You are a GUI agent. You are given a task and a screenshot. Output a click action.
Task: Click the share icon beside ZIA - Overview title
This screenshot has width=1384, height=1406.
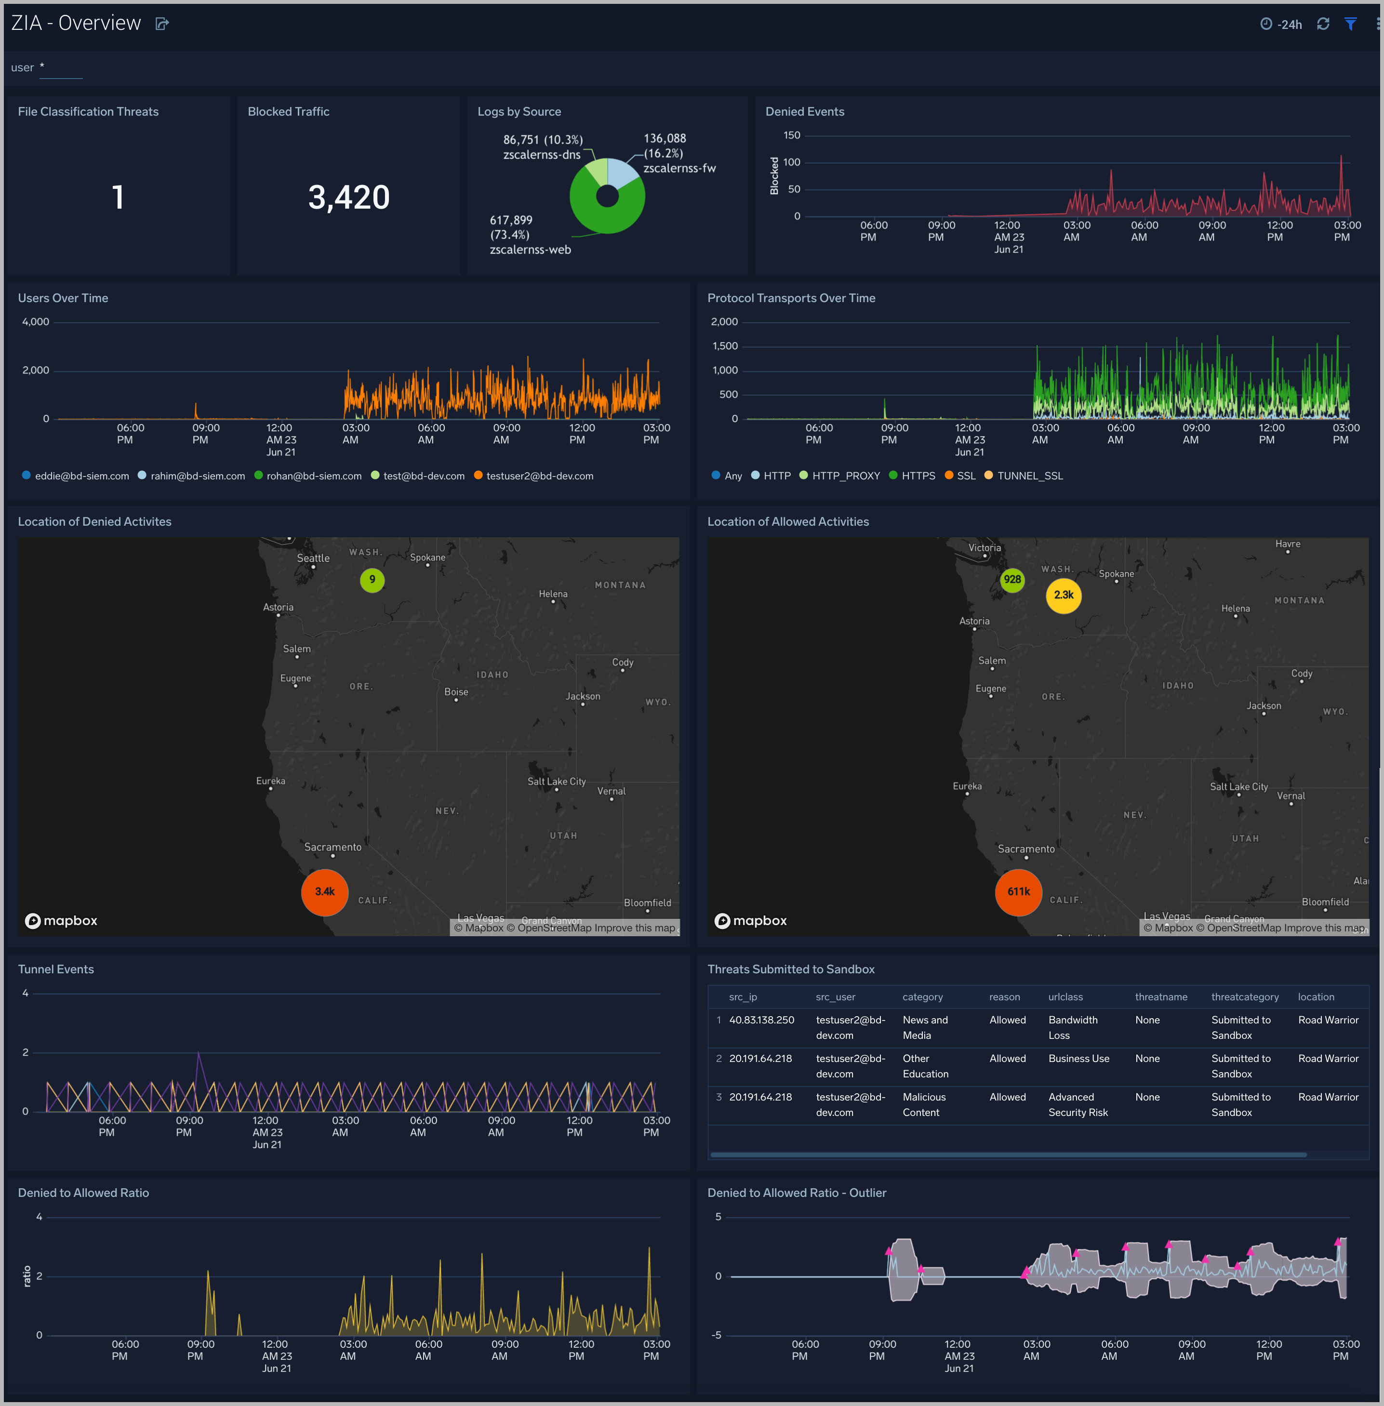(161, 24)
